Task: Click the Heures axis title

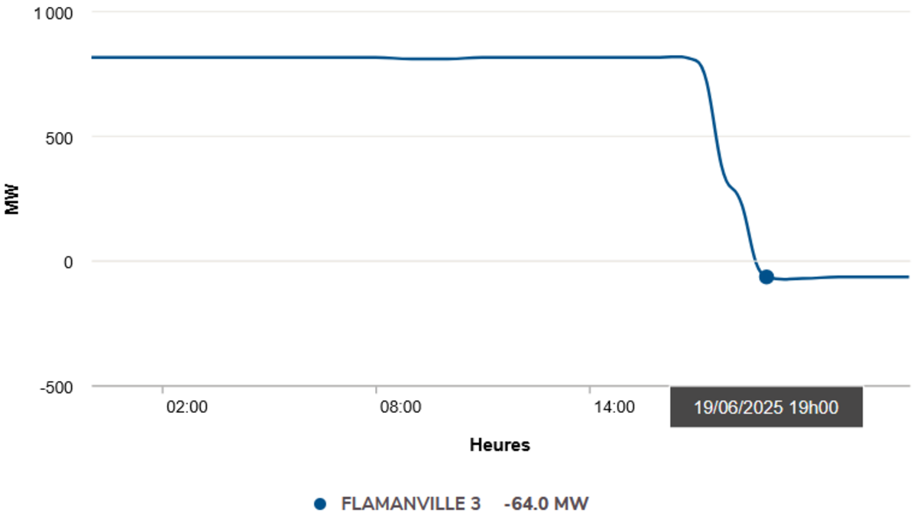Action: (x=500, y=444)
